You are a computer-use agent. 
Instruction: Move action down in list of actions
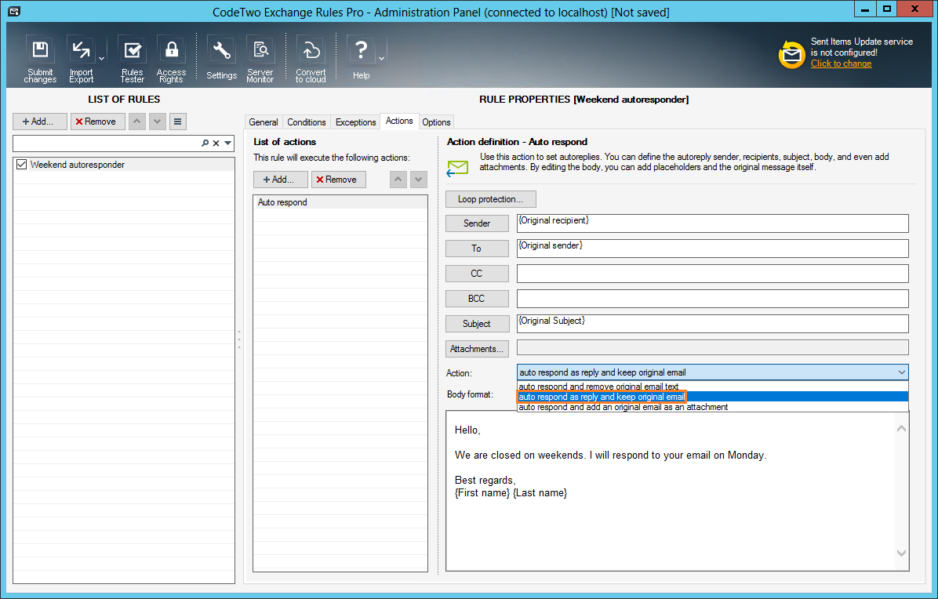coord(419,180)
